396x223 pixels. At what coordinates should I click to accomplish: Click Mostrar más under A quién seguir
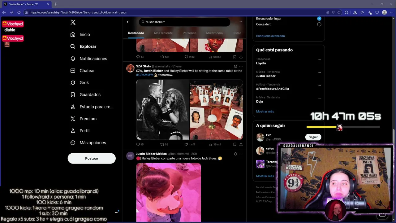pyautogui.click(x=265, y=176)
